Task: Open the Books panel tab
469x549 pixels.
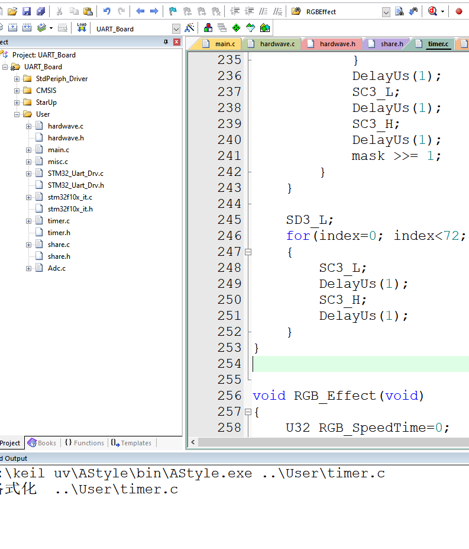Action: (43, 443)
